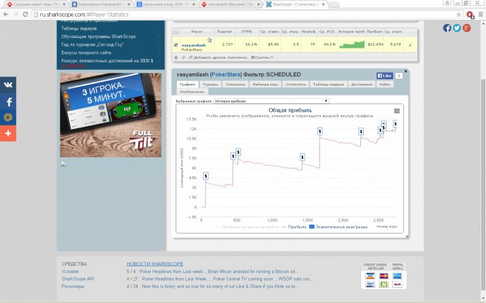Click the НОВОСТИ SHARKSCOPE link

155,264
